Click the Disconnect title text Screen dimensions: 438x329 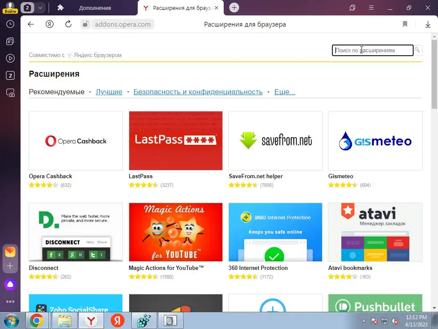(44, 268)
